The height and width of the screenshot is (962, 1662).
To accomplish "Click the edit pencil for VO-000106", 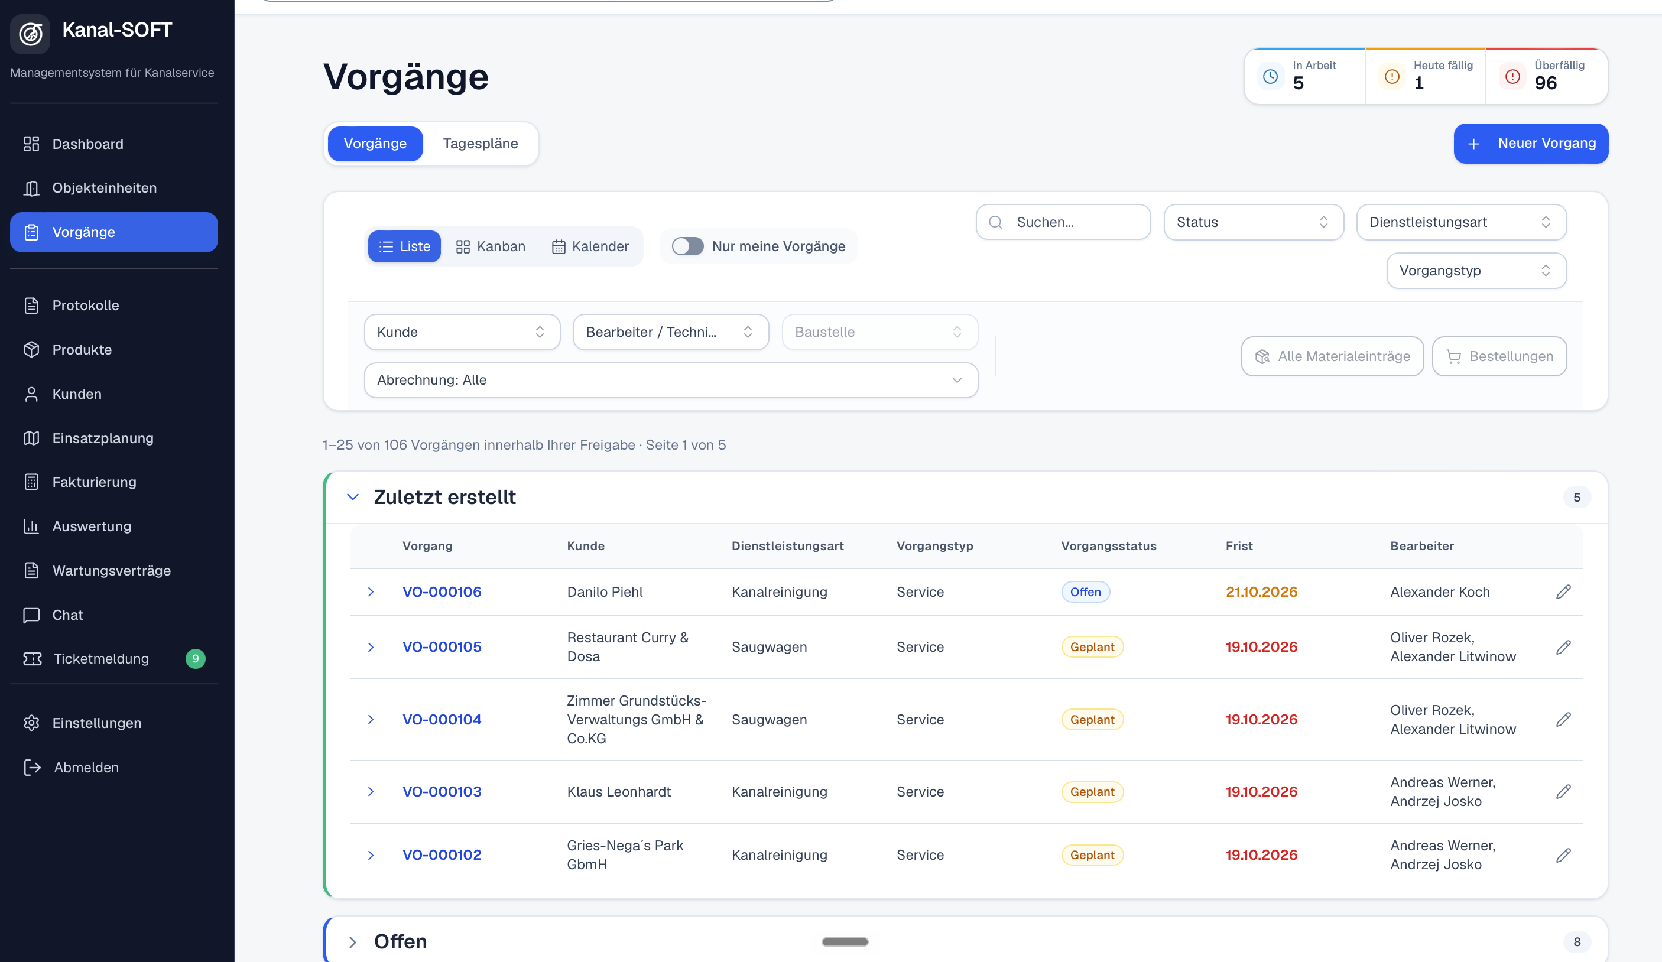I will click(x=1563, y=592).
